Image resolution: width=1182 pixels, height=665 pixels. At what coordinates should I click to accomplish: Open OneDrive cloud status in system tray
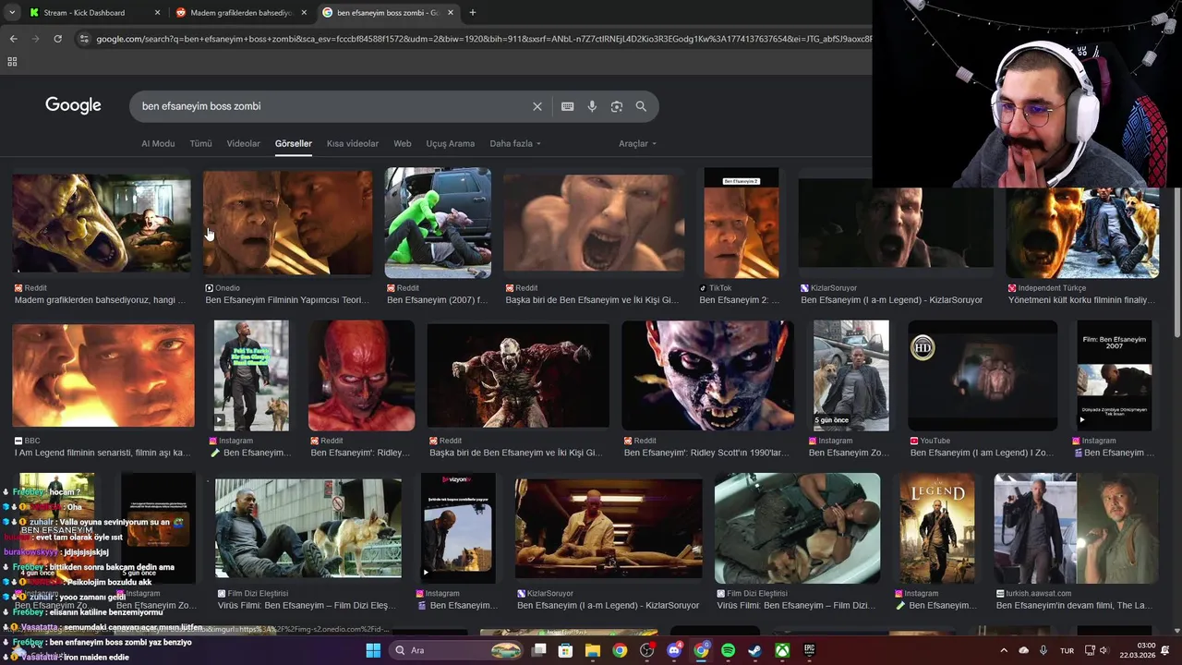coord(1023,650)
